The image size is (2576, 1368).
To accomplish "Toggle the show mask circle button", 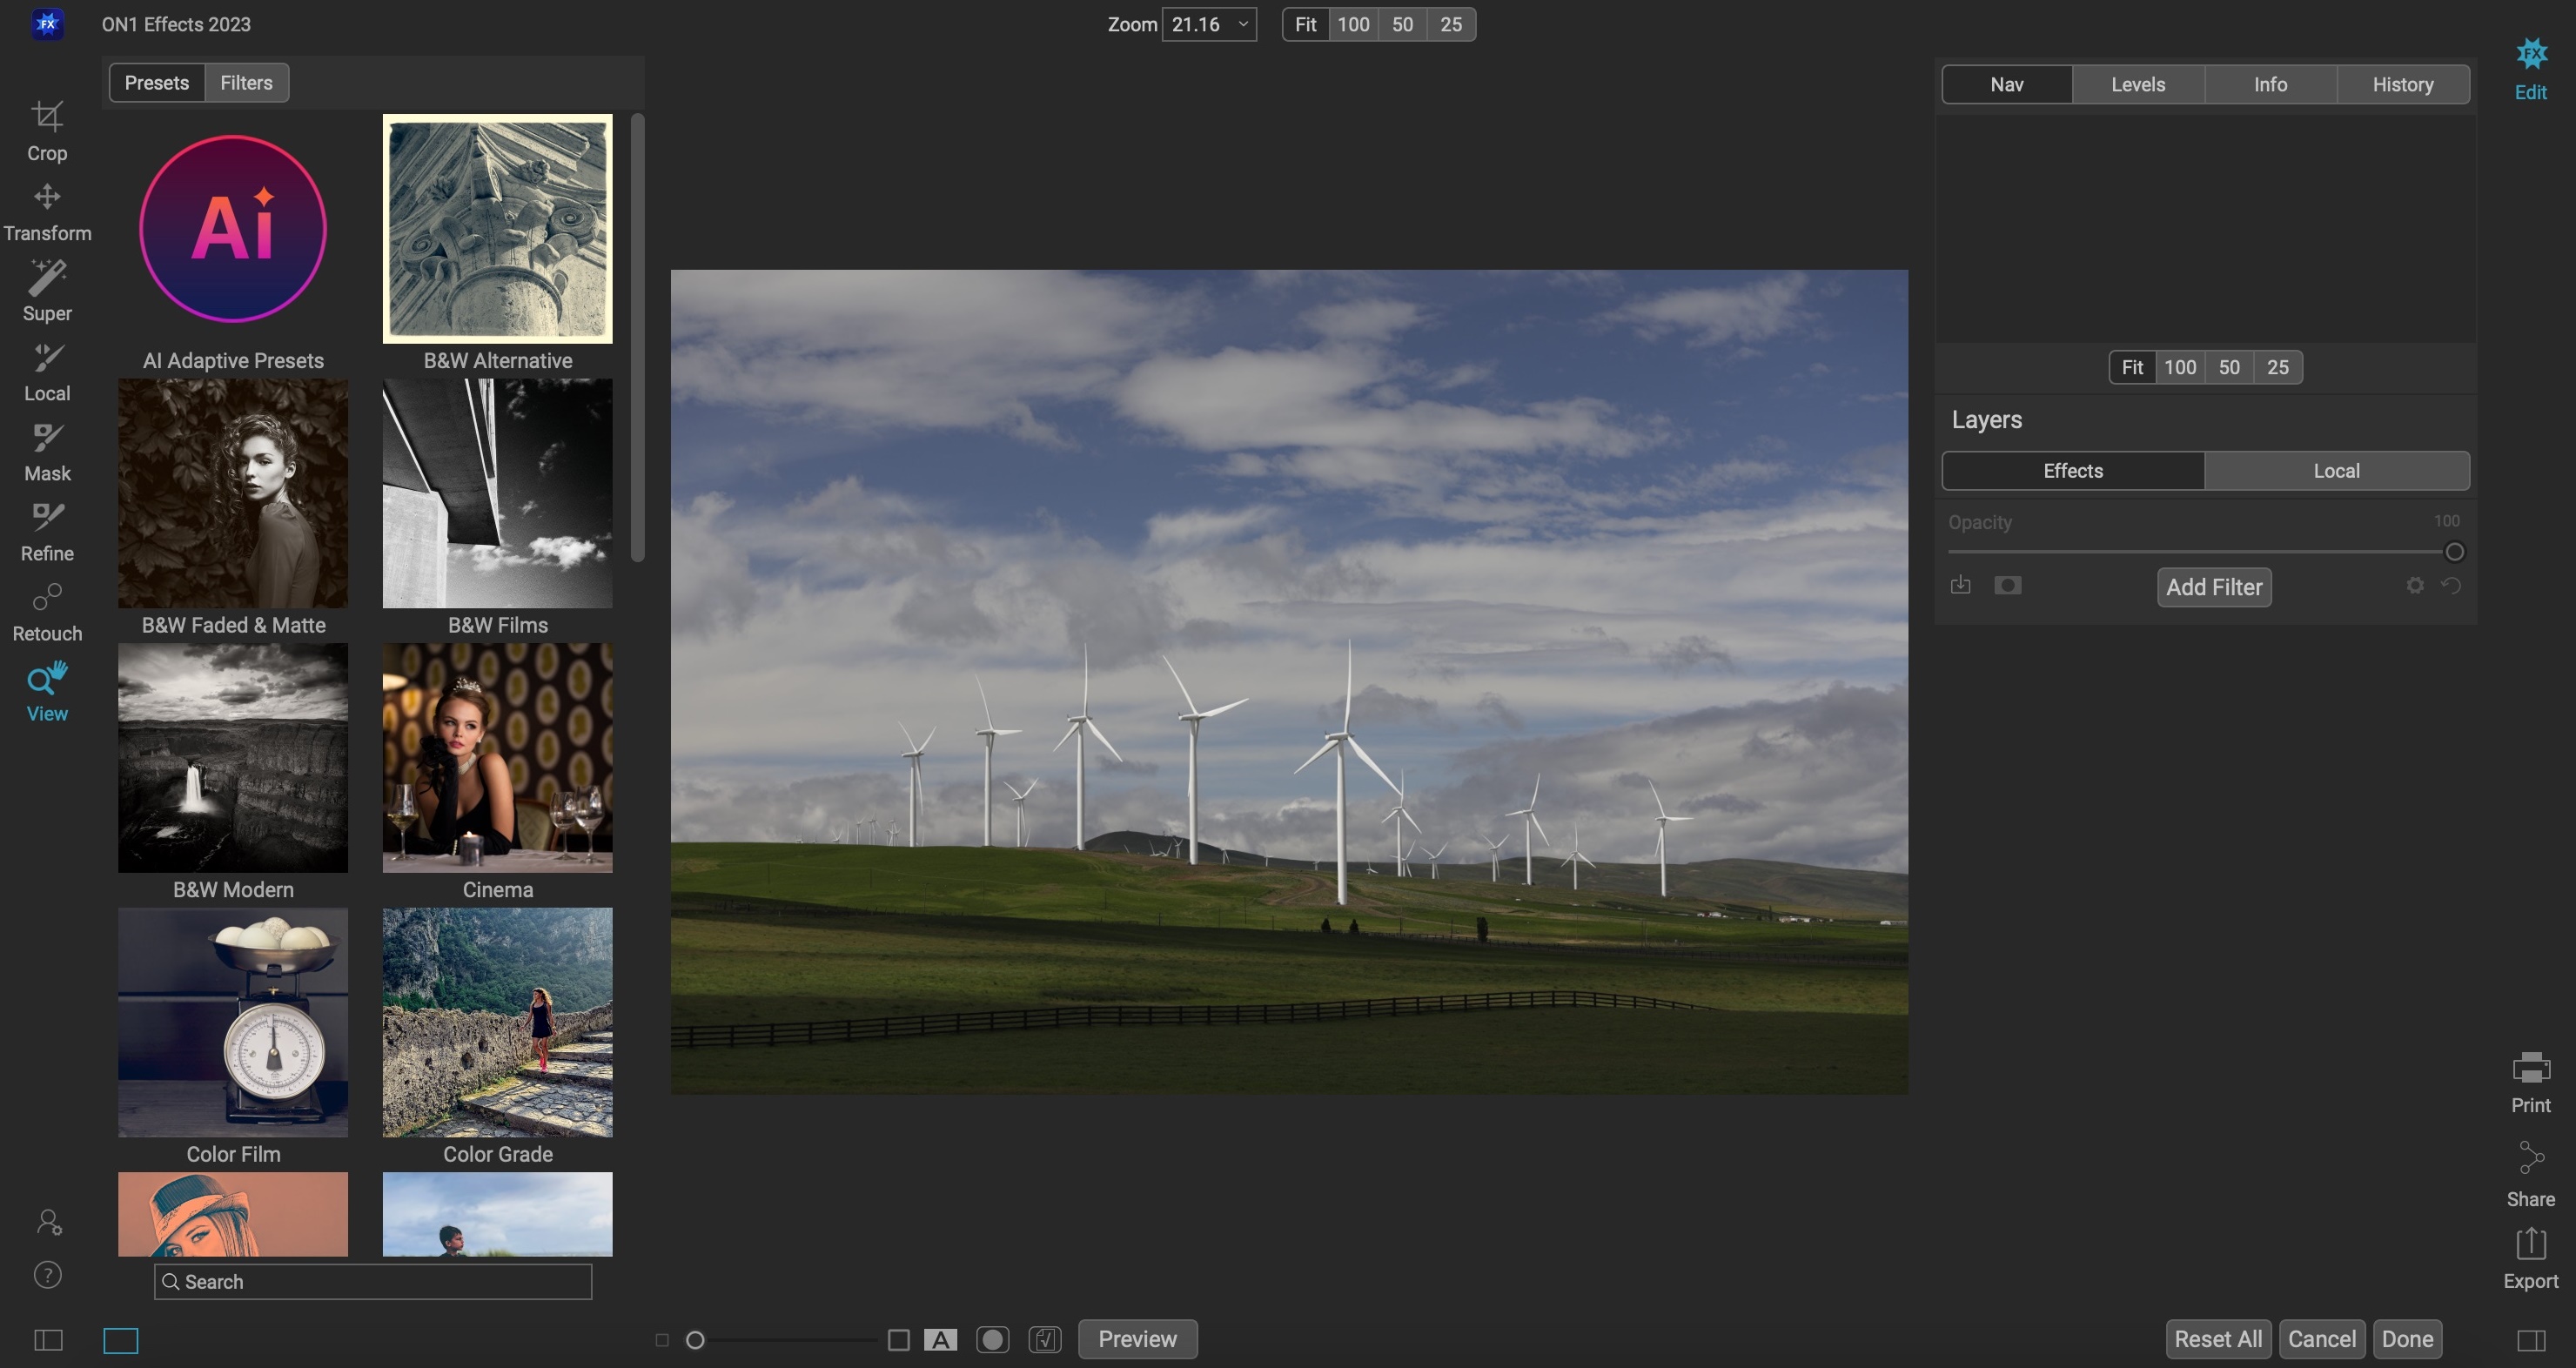I will tap(992, 1339).
